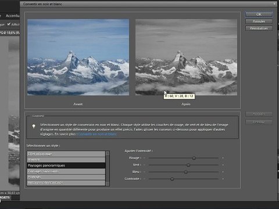This screenshot has width=279, height=209.
Task: Select the last style entry 'Urbain/Instantanés'
Action: [66, 183]
